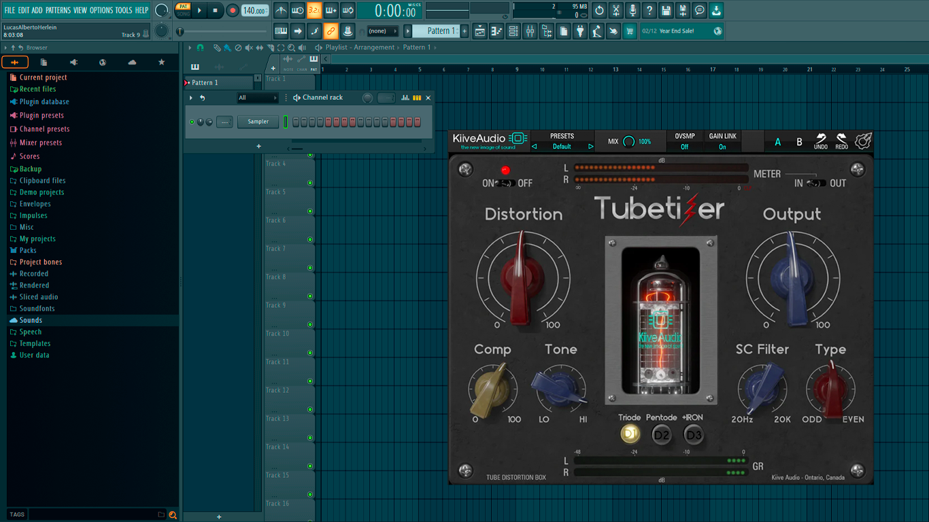
Task: Toggle Tubetizer ON/OFF power switch
Action: (x=505, y=183)
